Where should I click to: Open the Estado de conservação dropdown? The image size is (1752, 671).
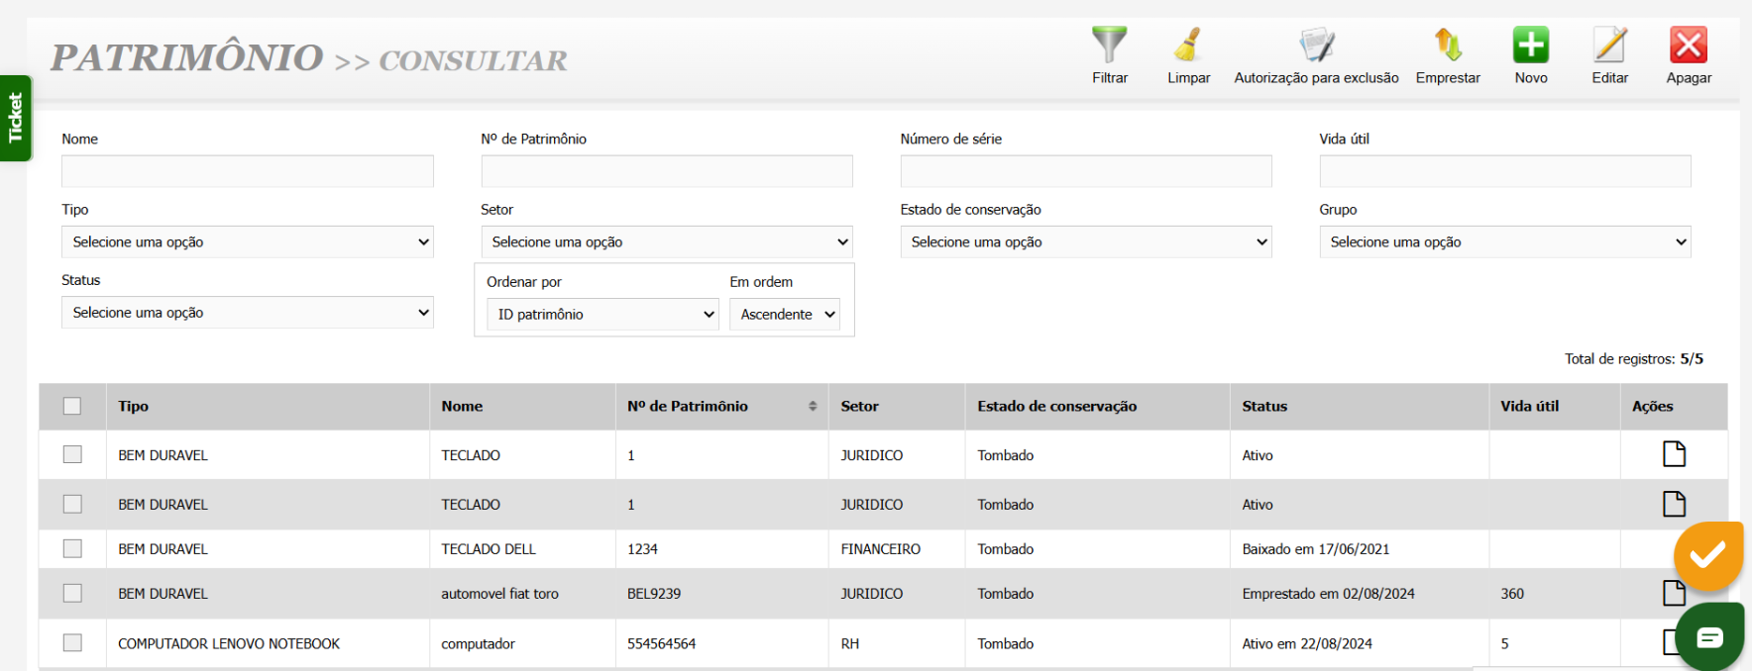tap(1085, 242)
